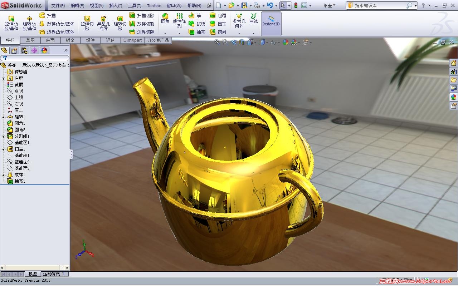Select the 圆角 fillet tool in the ribbon

(x=165, y=19)
